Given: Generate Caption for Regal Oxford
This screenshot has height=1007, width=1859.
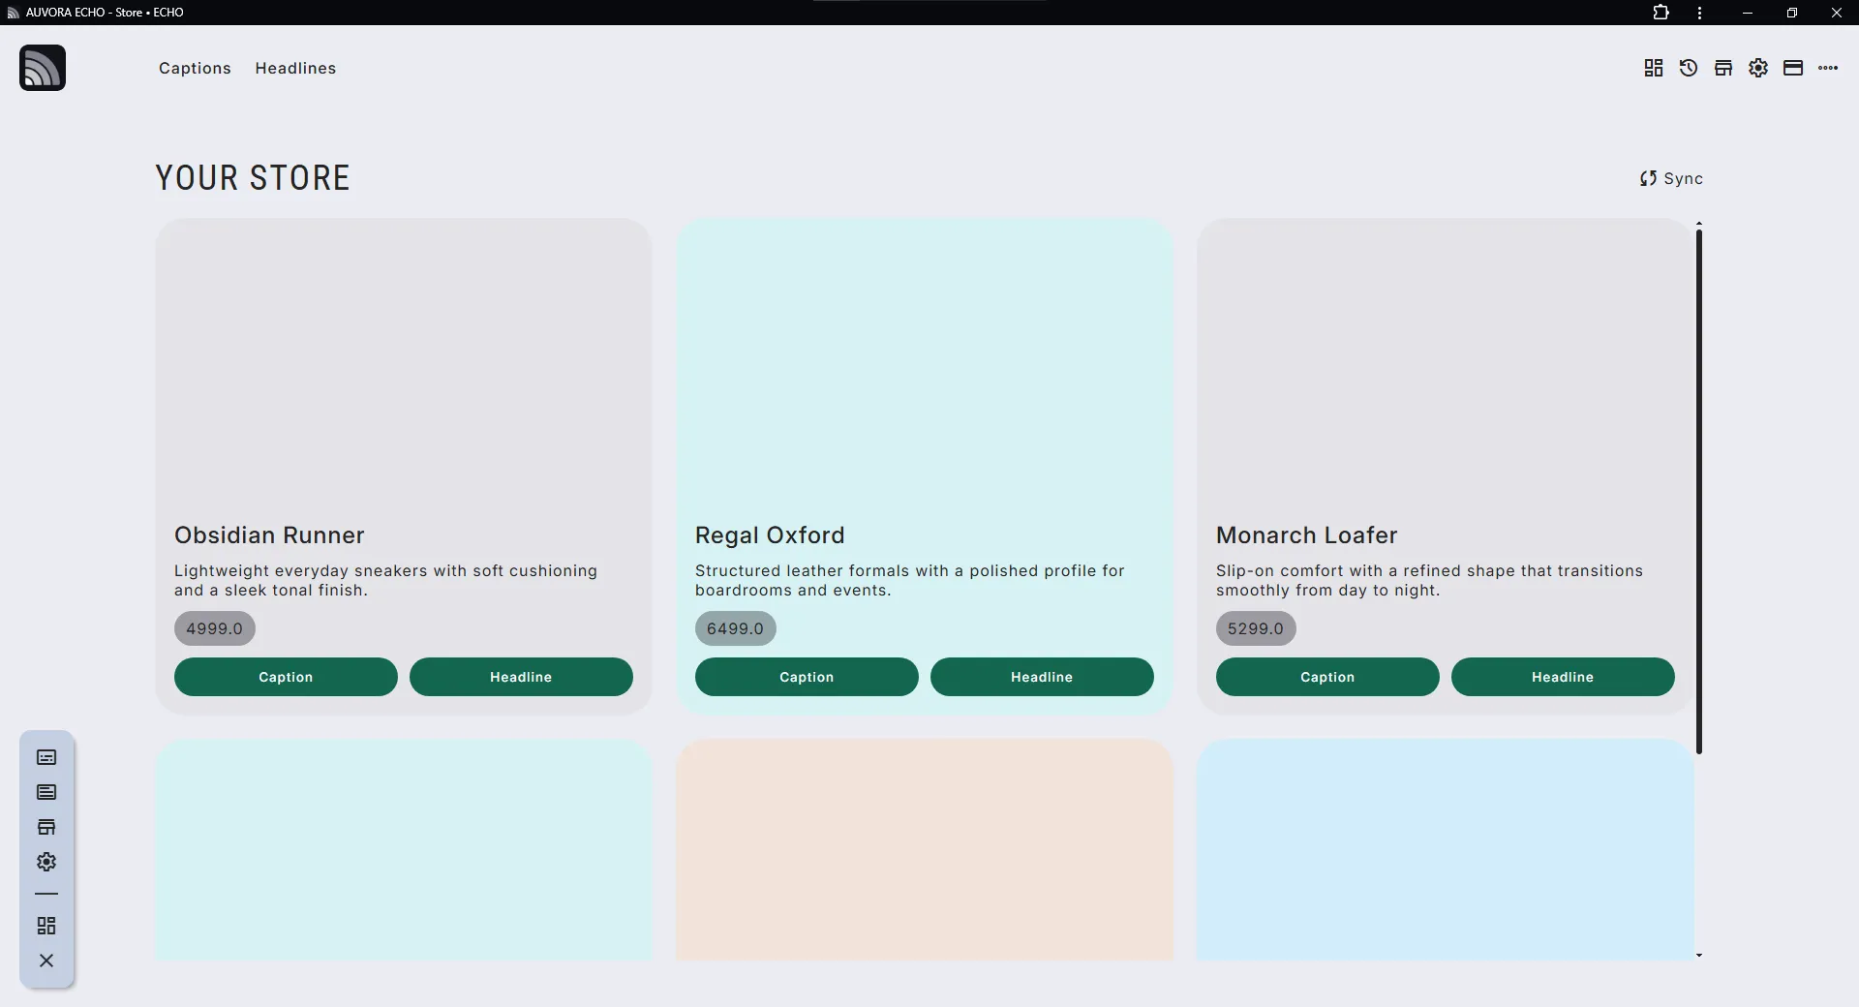Looking at the screenshot, I should (807, 677).
